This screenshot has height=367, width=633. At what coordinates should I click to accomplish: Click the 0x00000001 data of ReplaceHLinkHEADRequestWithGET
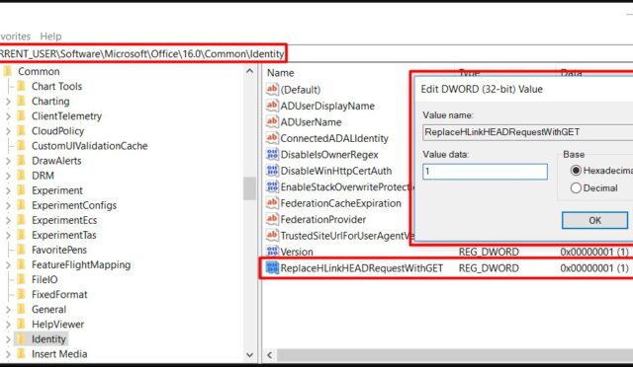pyautogui.click(x=594, y=268)
